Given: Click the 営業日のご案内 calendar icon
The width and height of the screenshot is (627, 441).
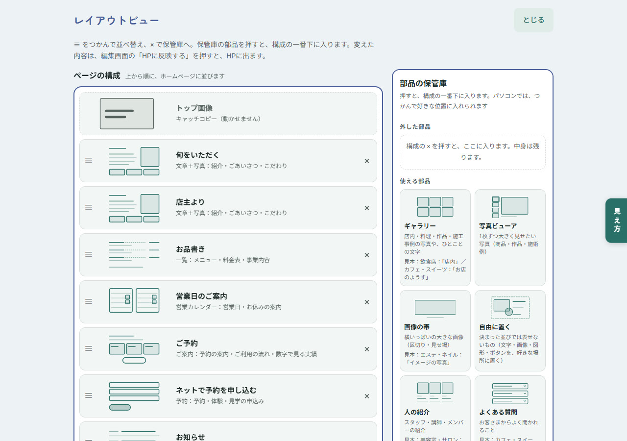Looking at the screenshot, I should click(134, 300).
